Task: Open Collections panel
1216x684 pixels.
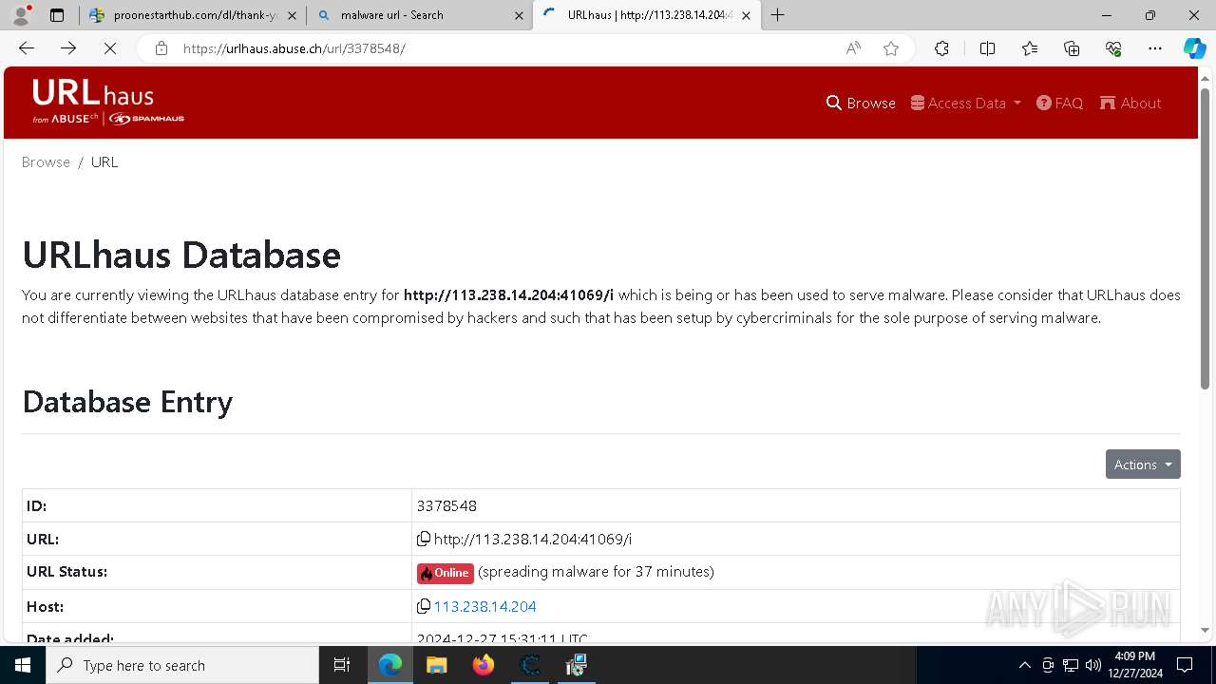Action: point(1072,48)
